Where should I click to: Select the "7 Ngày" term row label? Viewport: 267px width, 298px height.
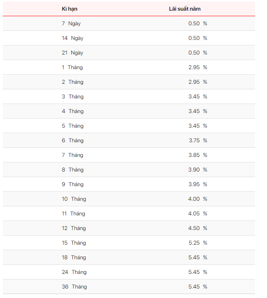71,23
